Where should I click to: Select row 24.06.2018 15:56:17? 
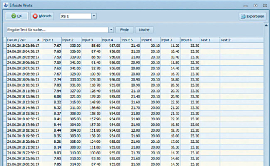[133, 113]
